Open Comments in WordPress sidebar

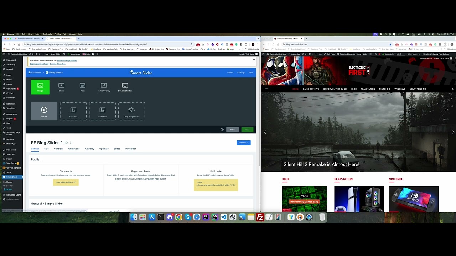11,89
